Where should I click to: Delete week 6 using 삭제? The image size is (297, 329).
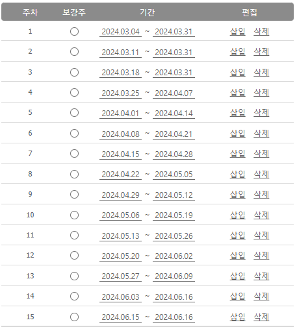click(261, 134)
